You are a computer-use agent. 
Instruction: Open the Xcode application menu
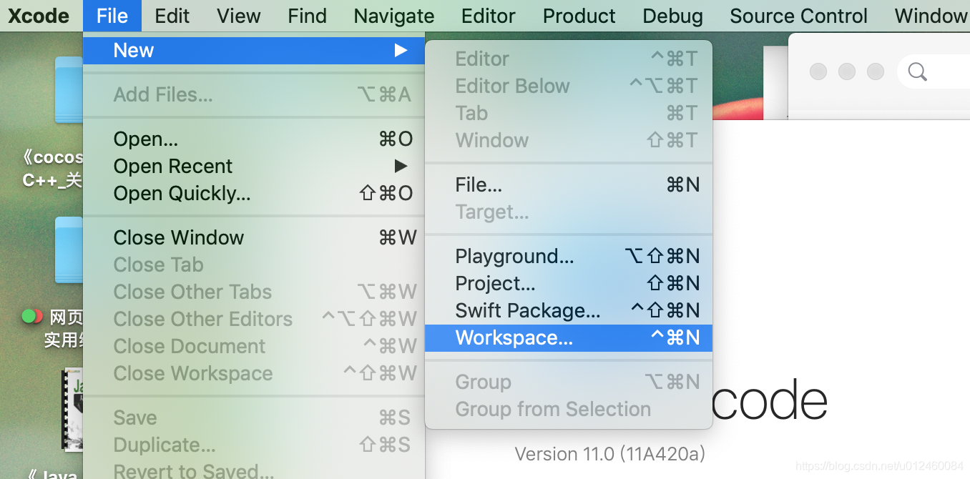pos(39,16)
